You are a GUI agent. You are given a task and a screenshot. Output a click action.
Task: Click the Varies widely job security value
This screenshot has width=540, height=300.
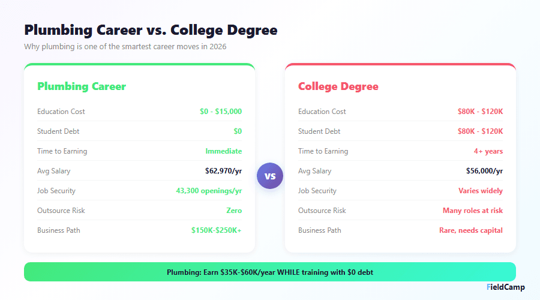(x=481, y=191)
